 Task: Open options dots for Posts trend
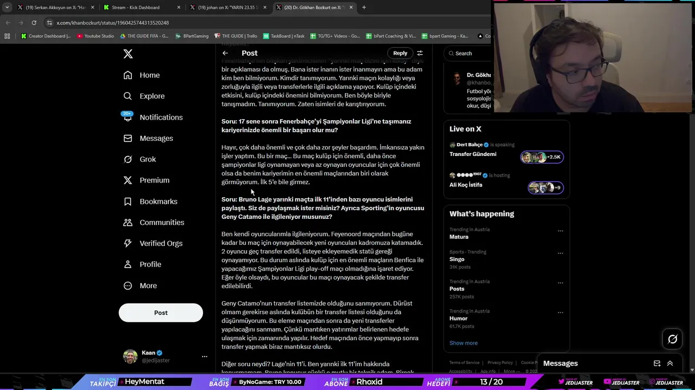point(560,283)
